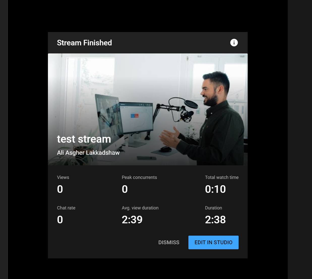Click the Peak concurrents value

click(x=125, y=189)
